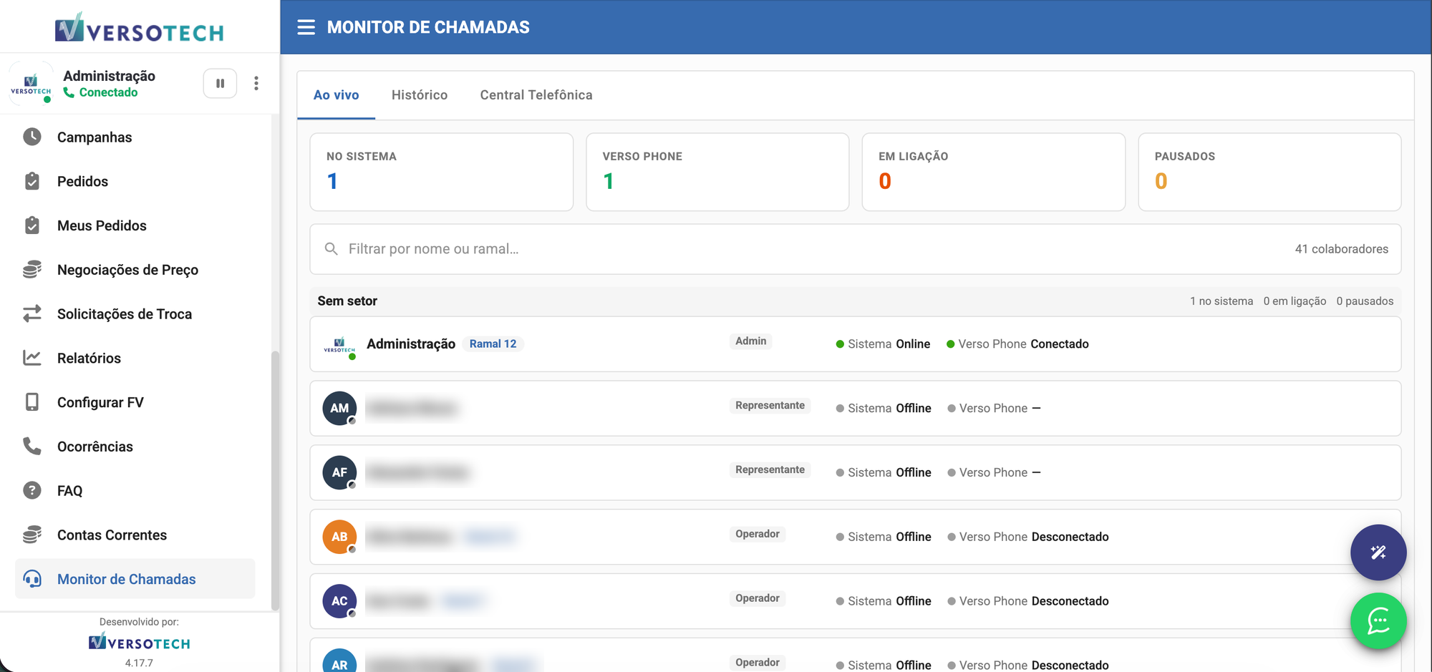Open the three-dot options menu beside Administração
Image resolution: width=1432 pixels, height=672 pixels.
256,83
